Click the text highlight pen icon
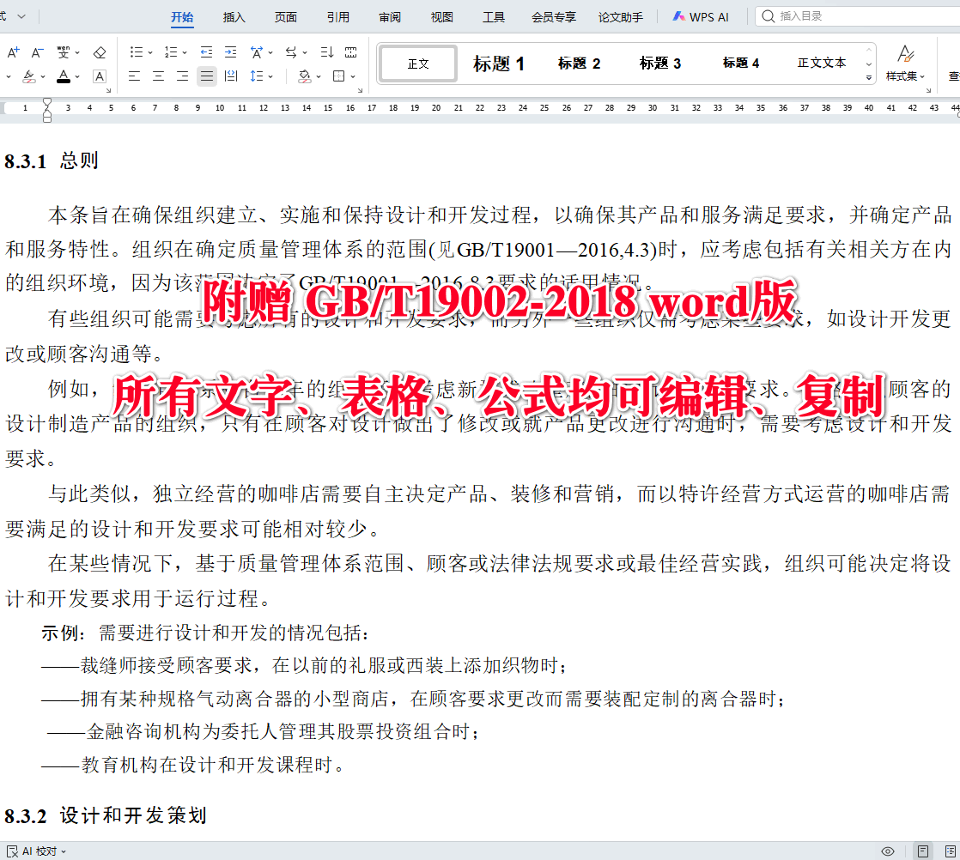 tap(29, 76)
